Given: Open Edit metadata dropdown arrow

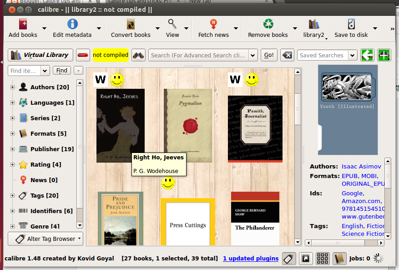Looking at the screenshot, I should click(x=99, y=28).
